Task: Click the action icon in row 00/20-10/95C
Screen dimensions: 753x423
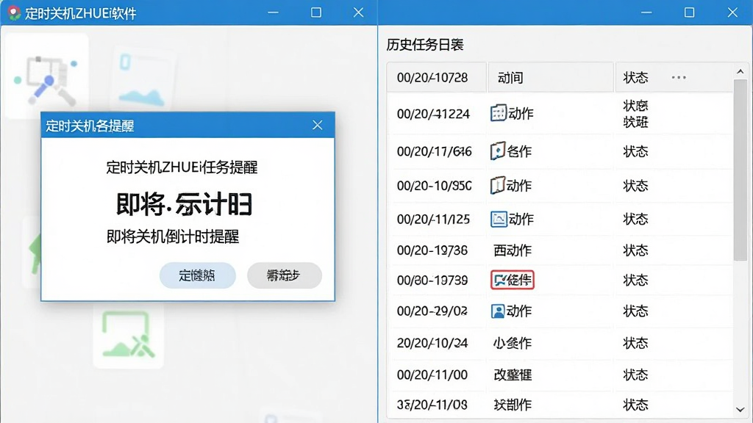Action: click(497, 185)
